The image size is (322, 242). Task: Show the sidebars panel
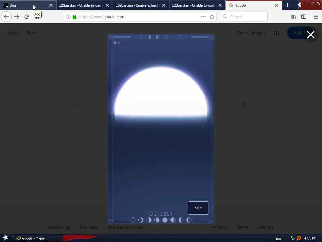[x=304, y=17]
